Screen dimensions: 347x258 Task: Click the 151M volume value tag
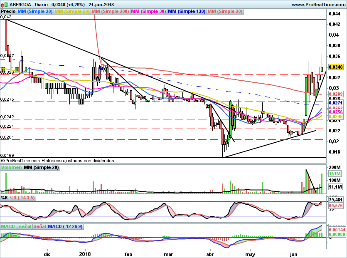pyautogui.click(x=335, y=174)
